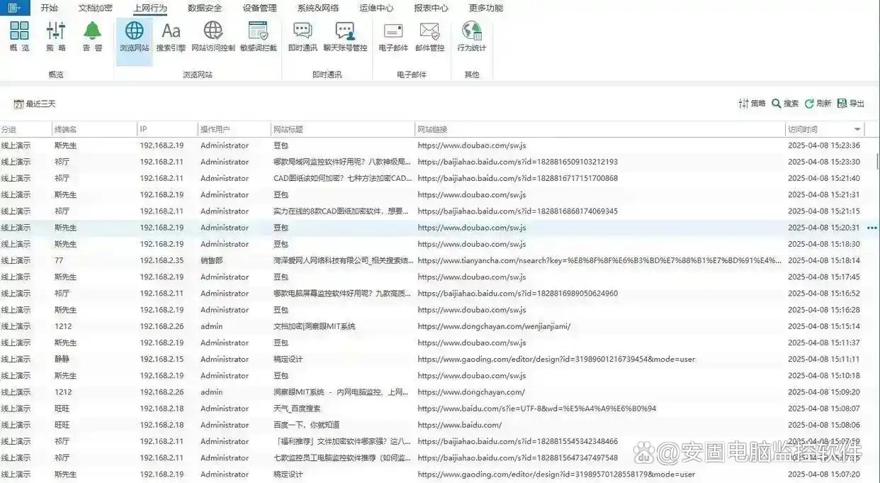The height and width of the screenshot is (483, 880).
Task: Select the CAD图纸该如何加密 title cell
Action: pyautogui.click(x=343, y=178)
